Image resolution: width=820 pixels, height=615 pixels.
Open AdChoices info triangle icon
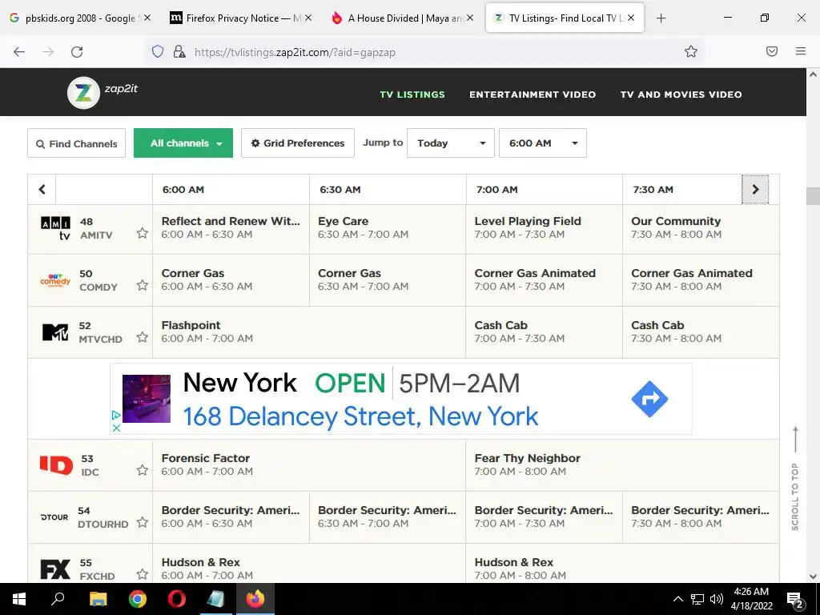[116, 416]
